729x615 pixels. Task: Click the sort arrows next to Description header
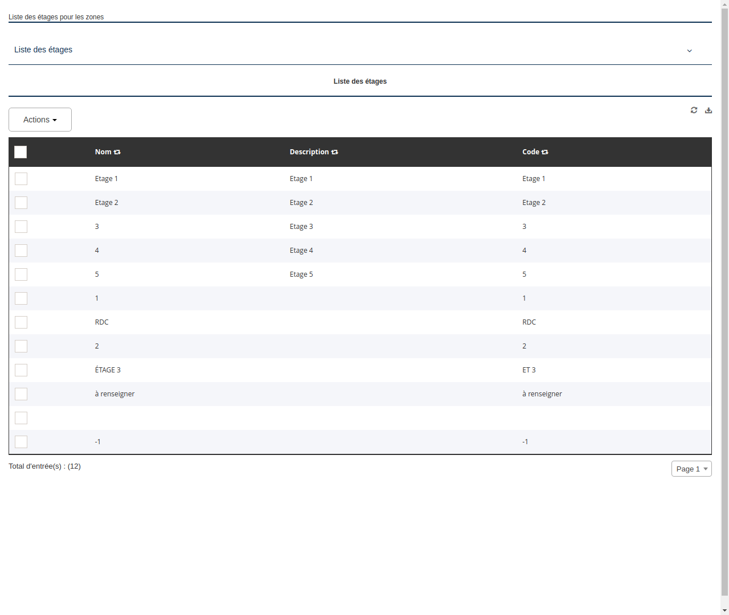point(334,152)
